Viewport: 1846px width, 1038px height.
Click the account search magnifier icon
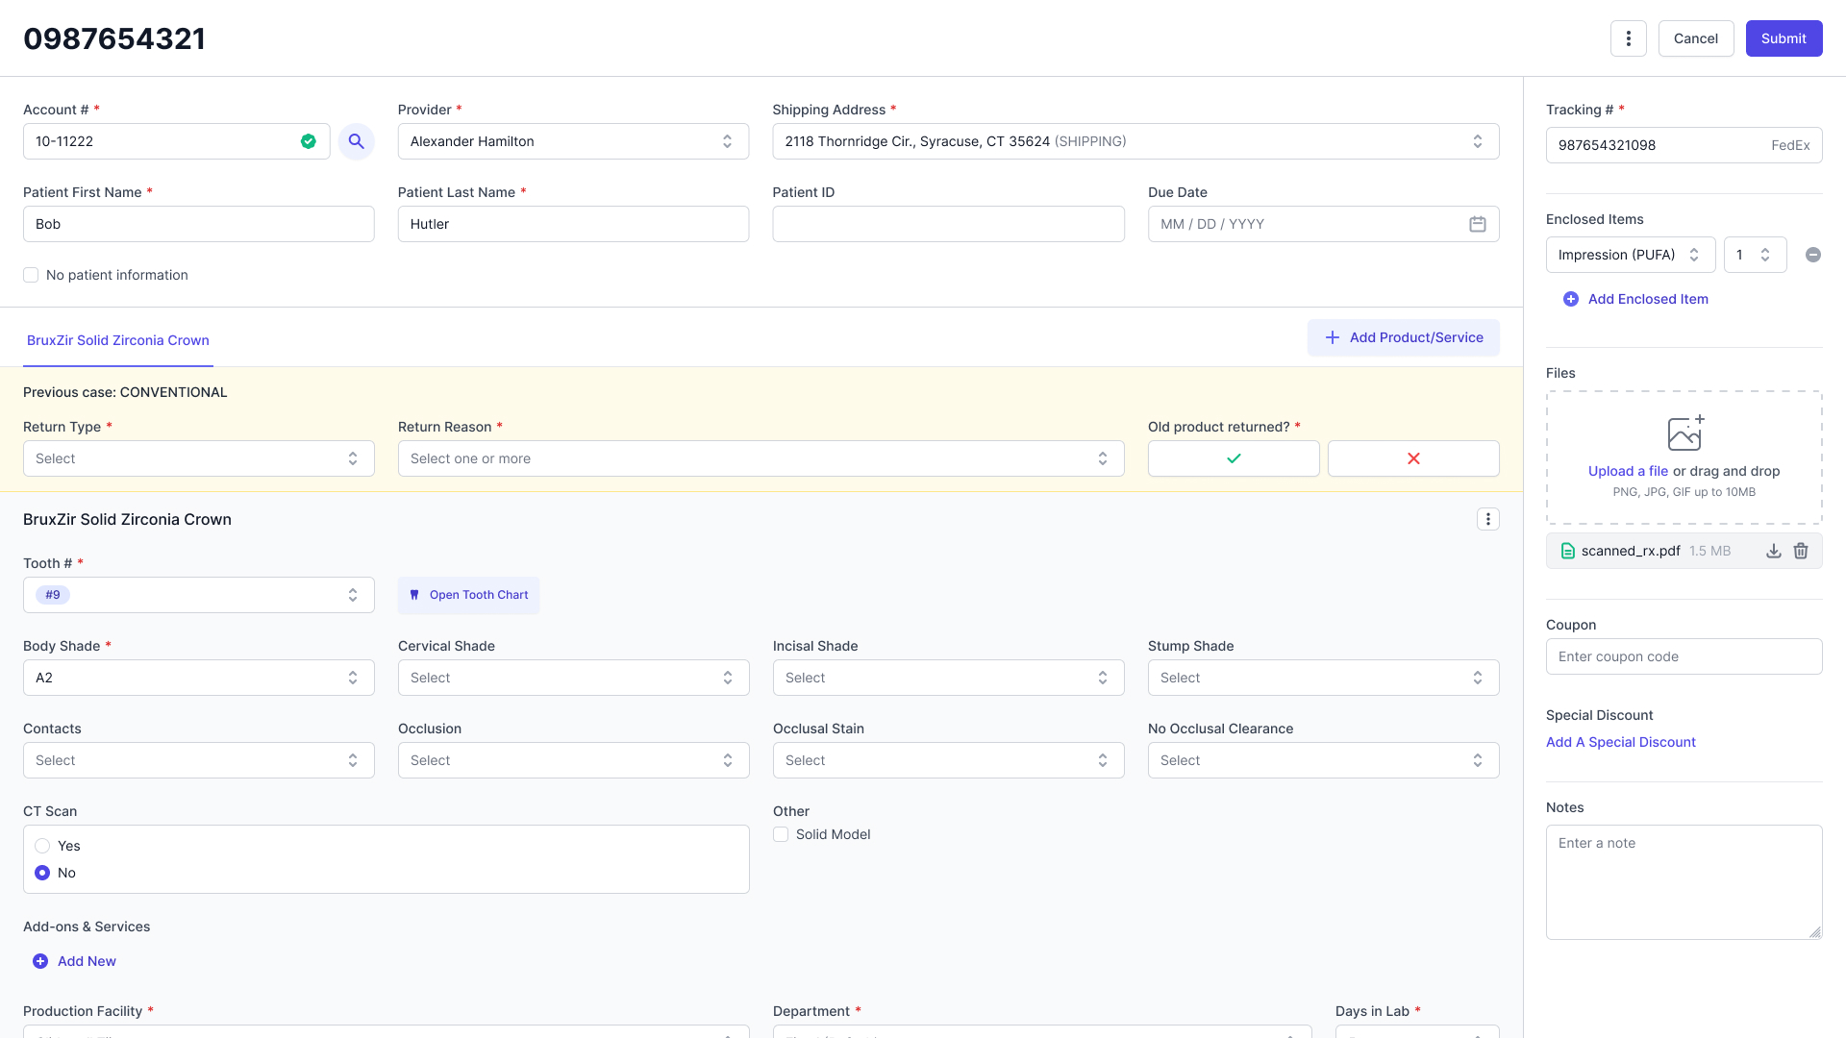click(x=356, y=141)
